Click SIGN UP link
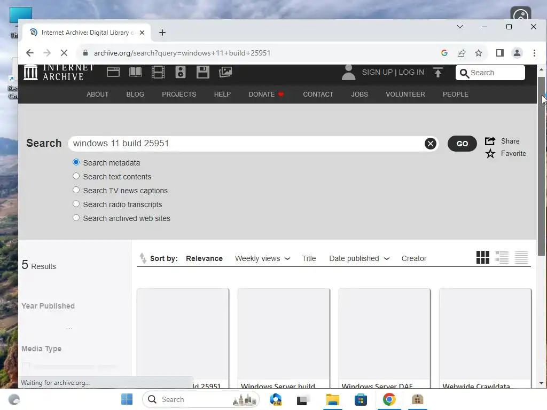This screenshot has width=547, height=410. [377, 72]
